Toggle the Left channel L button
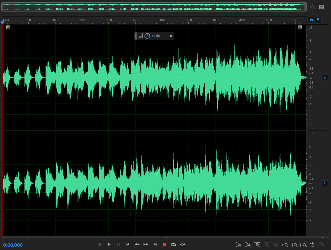Viewport: 331px width, 250px height. pos(325,78)
